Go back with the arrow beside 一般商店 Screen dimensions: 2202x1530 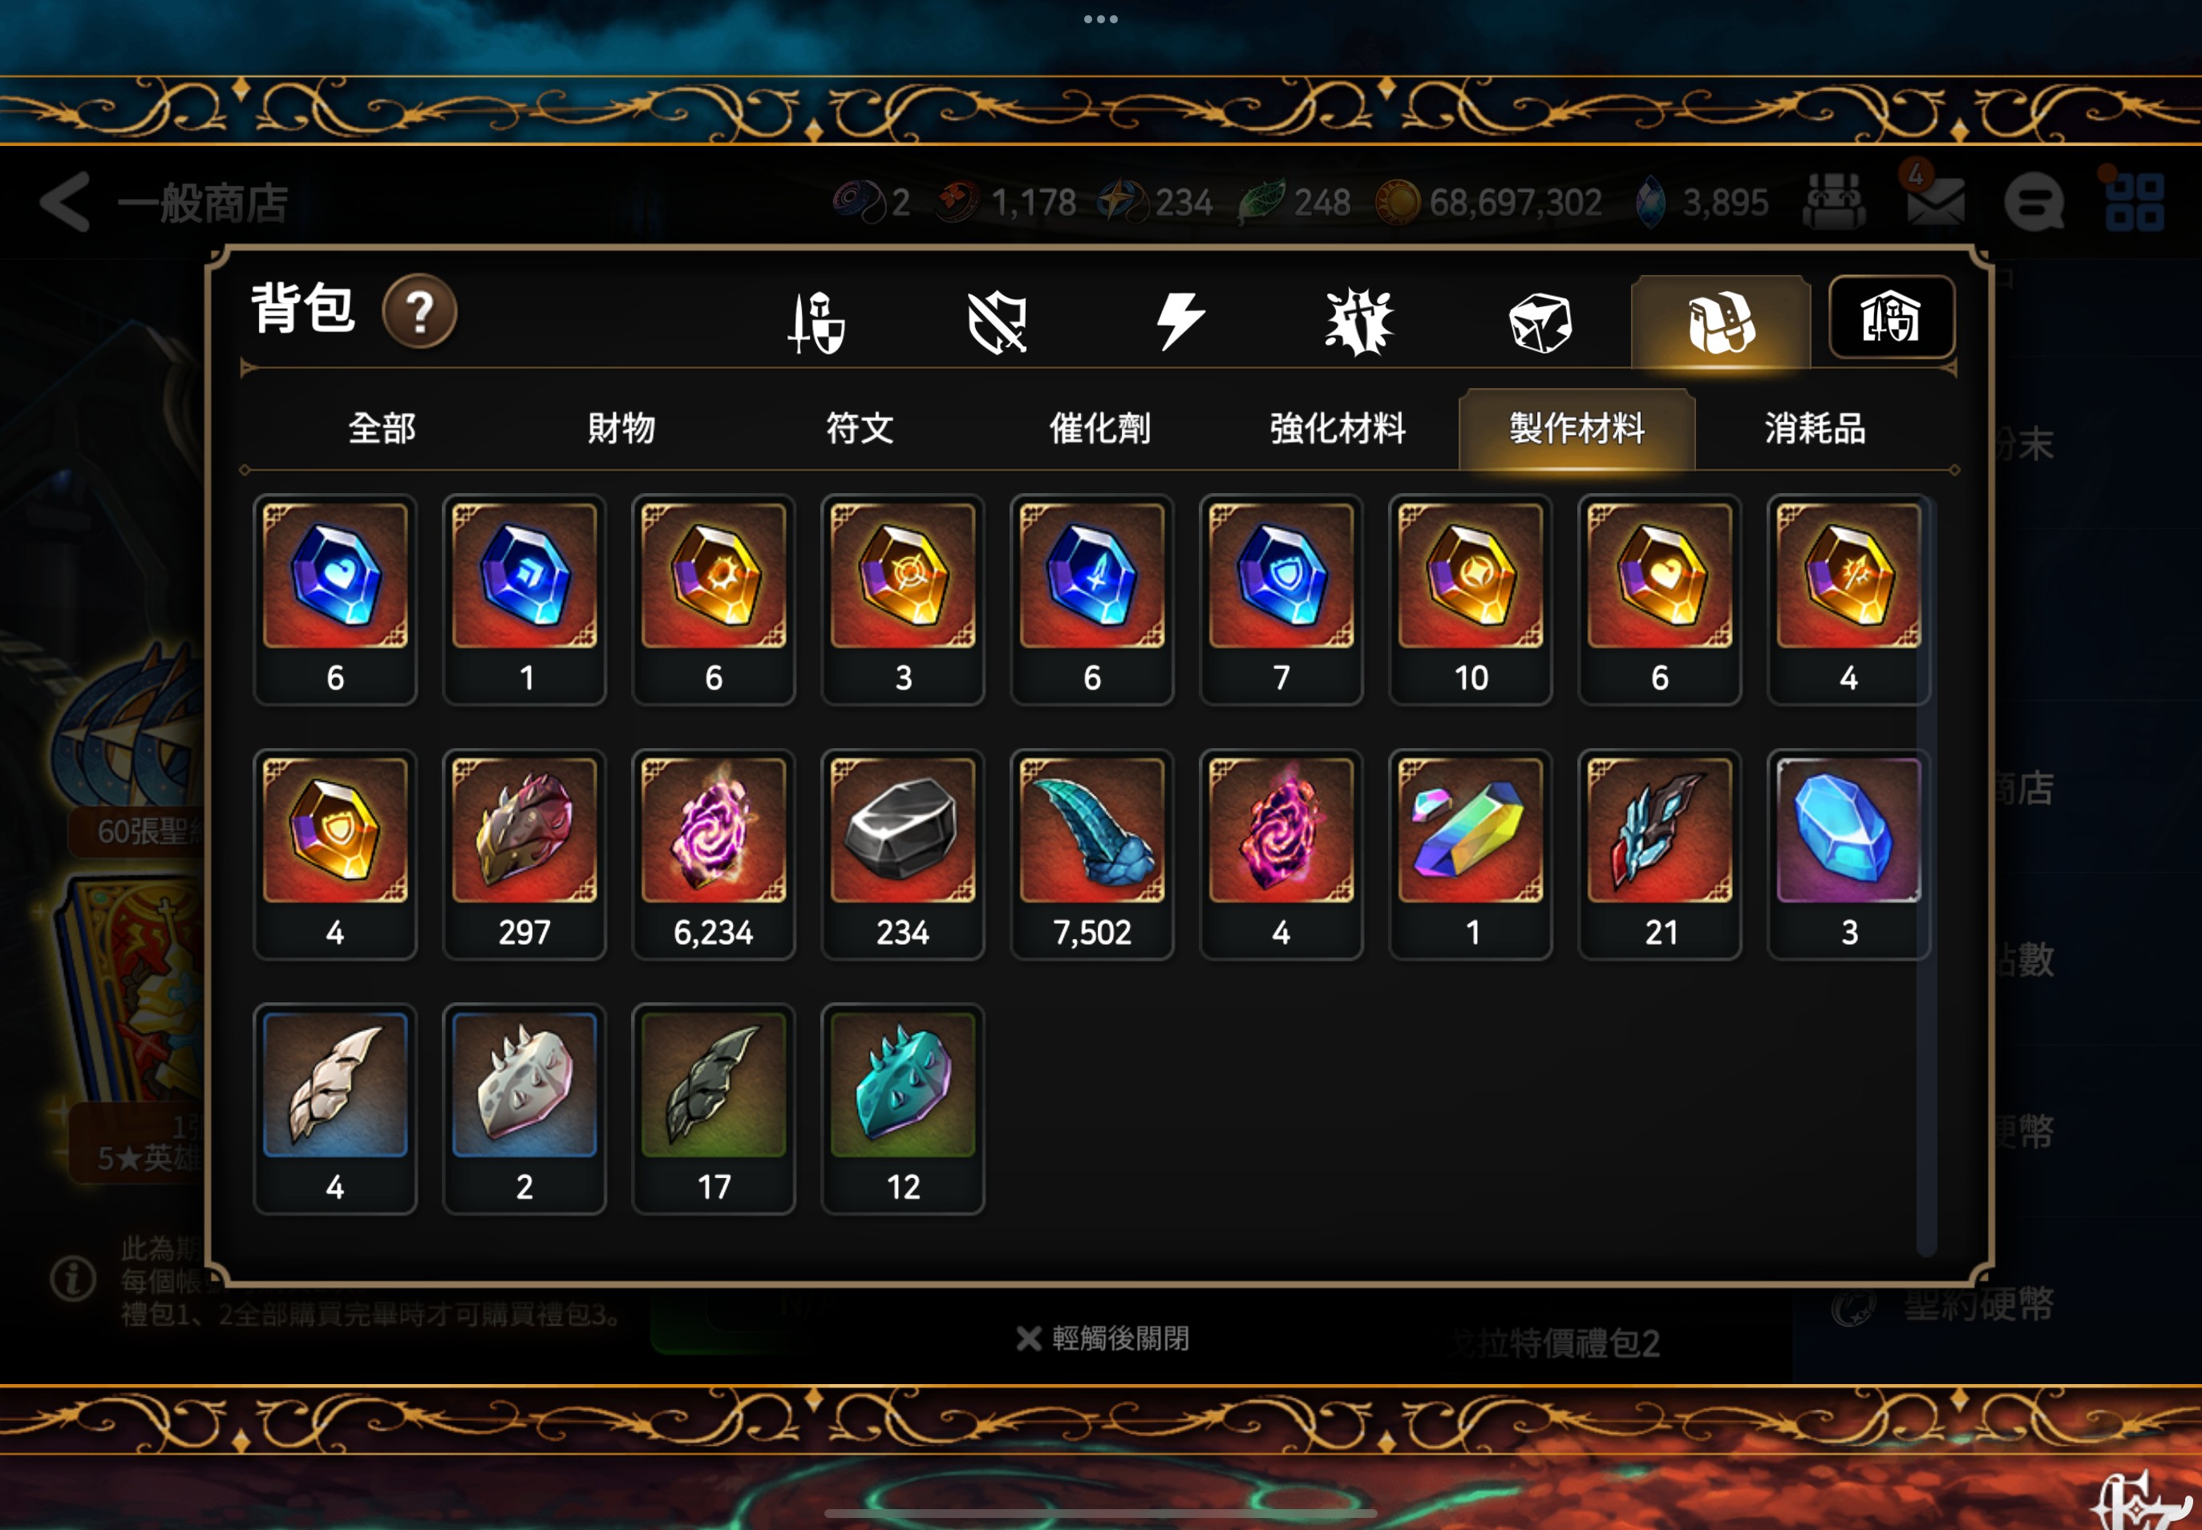[65, 202]
